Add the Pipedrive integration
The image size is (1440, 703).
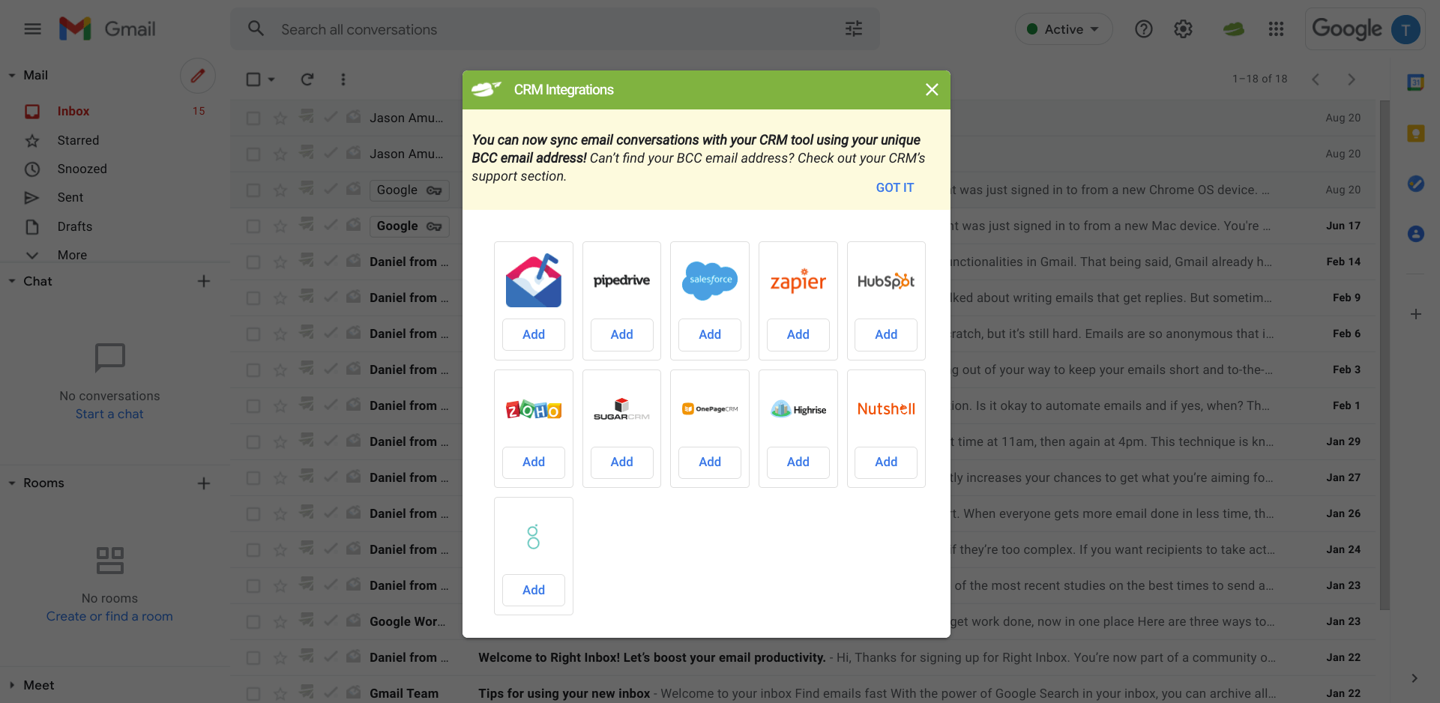tap(621, 334)
